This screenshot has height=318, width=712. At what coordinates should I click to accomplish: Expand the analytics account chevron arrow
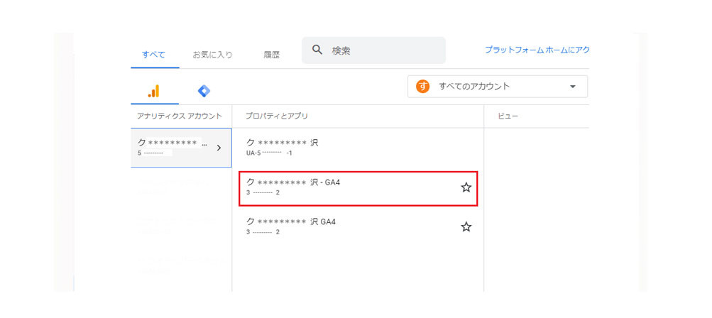[x=219, y=148]
